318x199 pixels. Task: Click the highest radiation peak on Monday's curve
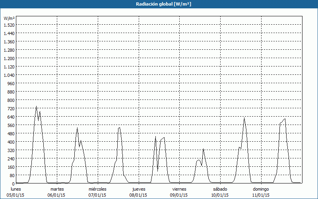(36, 106)
